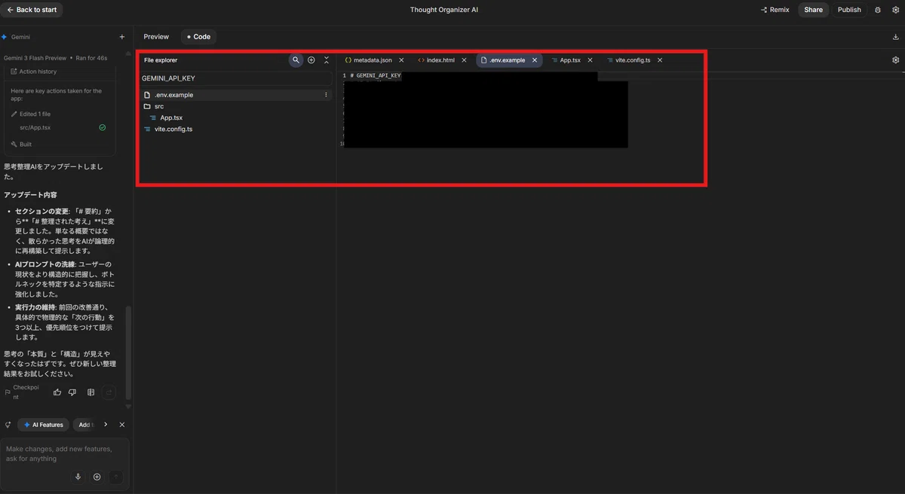The width and height of the screenshot is (905, 494).
Task: Close the metadata.json tab
Action: point(401,60)
